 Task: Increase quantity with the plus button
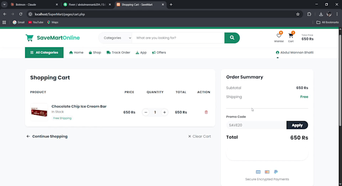pos(164,112)
